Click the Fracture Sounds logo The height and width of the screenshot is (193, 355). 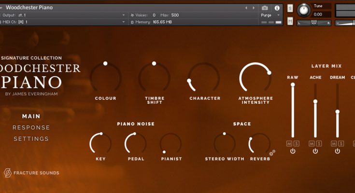pyautogui.click(x=8, y=173)
